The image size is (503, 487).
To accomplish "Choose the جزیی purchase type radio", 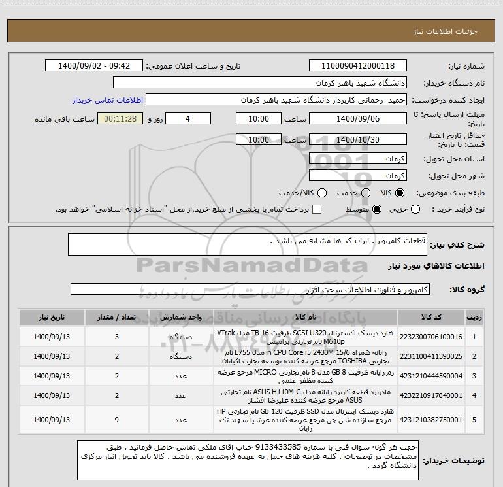I will (x=415, y=209).
